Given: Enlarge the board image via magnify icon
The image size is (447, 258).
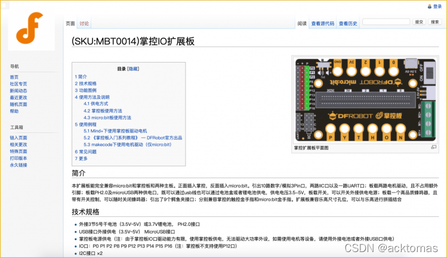Looking at the screenshot, I should [x=434, y=147].
